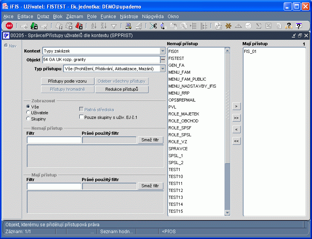The image size is (312, 239).
Task: Click the Objekt field 54 GA UK rozp. granty
Action: click(101, 59)
